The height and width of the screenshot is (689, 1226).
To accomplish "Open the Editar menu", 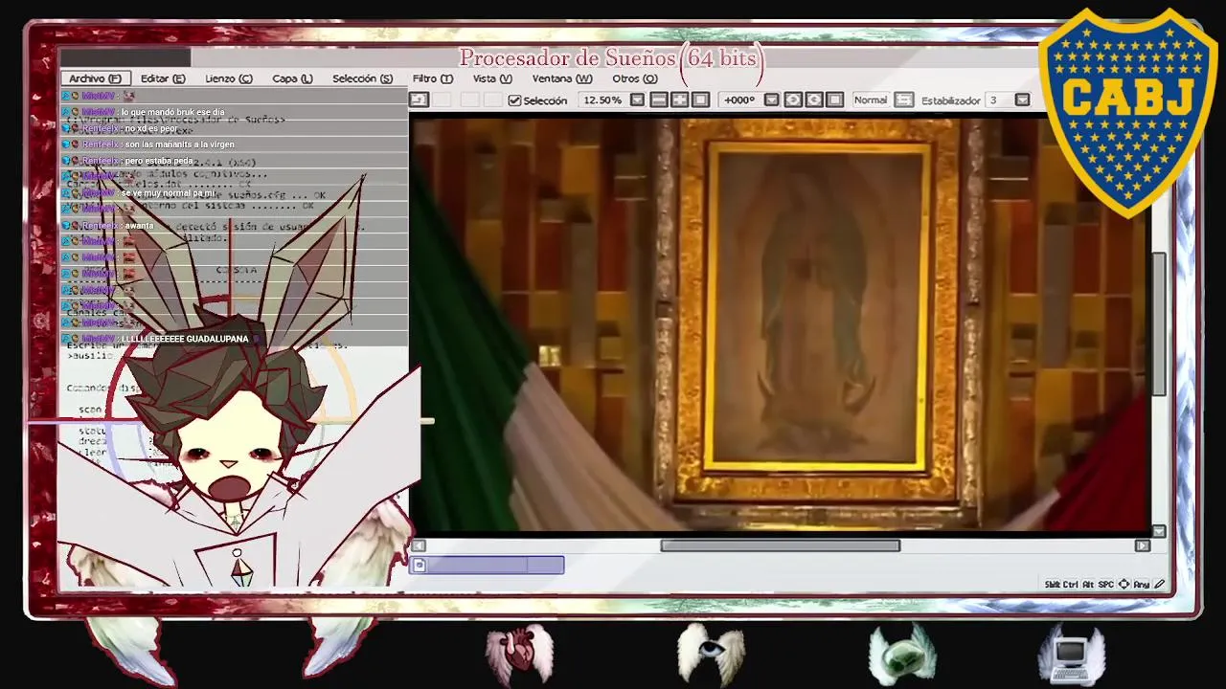I will (x=163, y=78).
